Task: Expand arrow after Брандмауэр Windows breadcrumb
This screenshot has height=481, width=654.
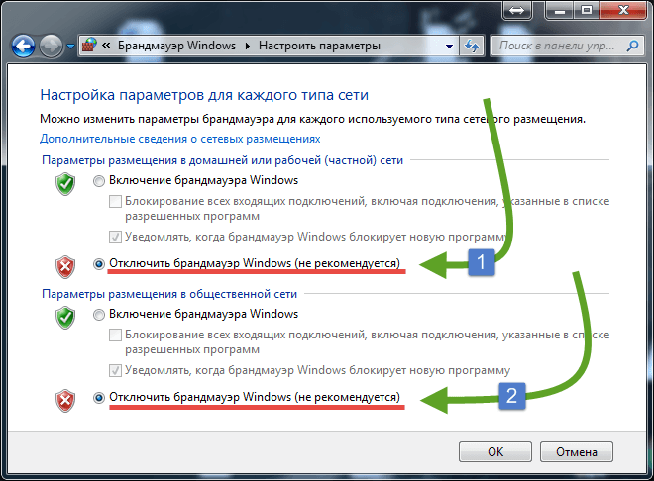Action: (x=248, y=46)
